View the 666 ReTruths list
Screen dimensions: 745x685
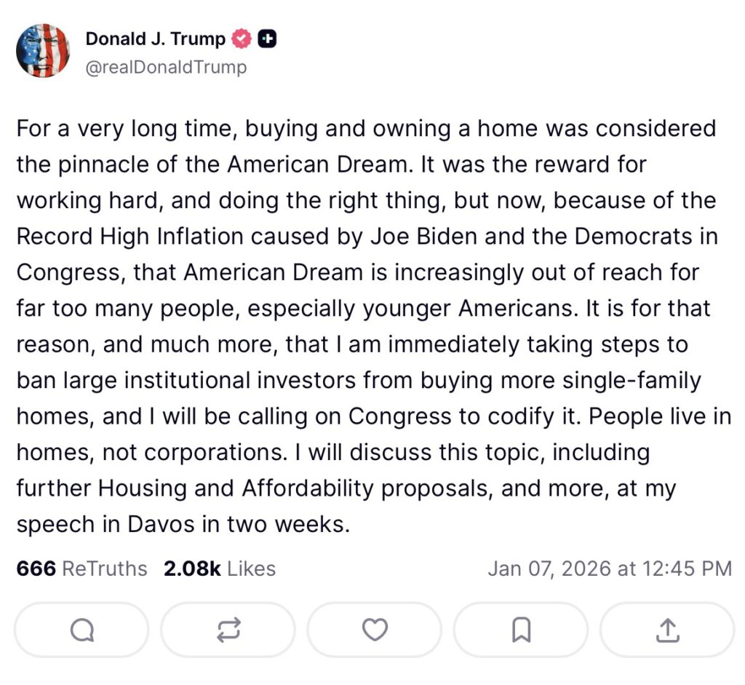pos(81,568)
